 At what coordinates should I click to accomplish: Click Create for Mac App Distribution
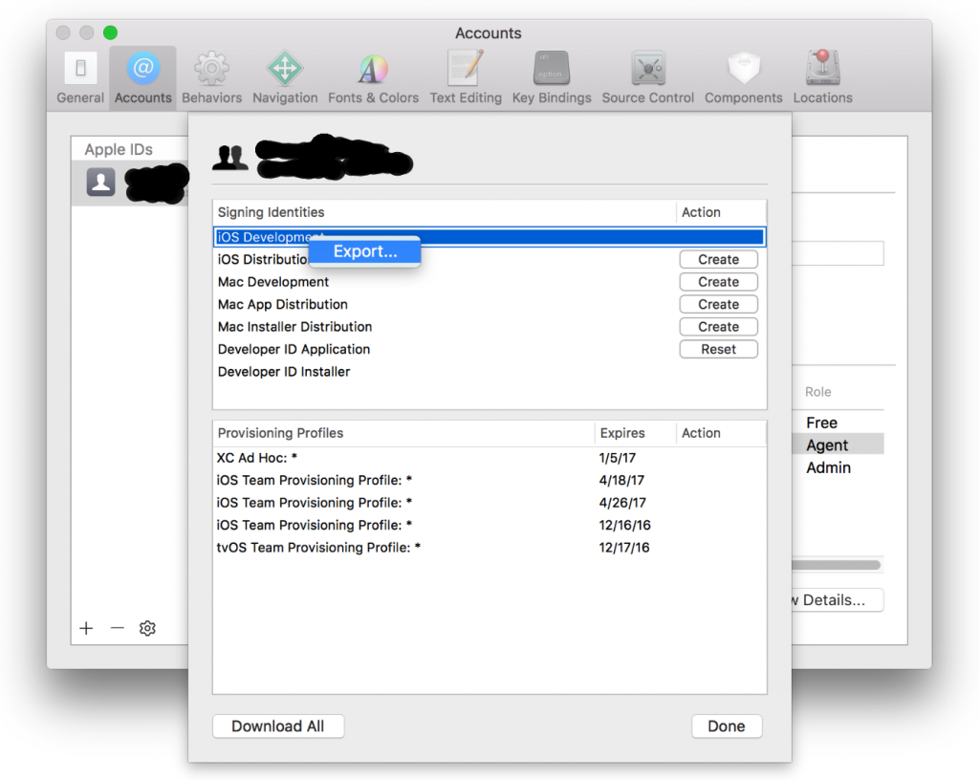click(719, 305)
